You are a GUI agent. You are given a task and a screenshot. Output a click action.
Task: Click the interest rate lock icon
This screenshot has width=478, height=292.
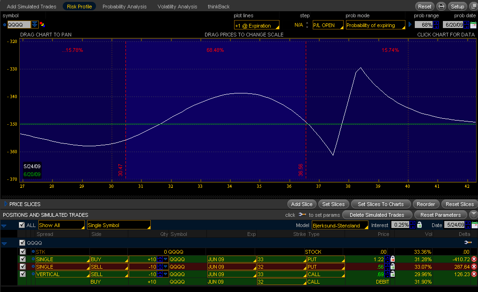click(419, 225)
